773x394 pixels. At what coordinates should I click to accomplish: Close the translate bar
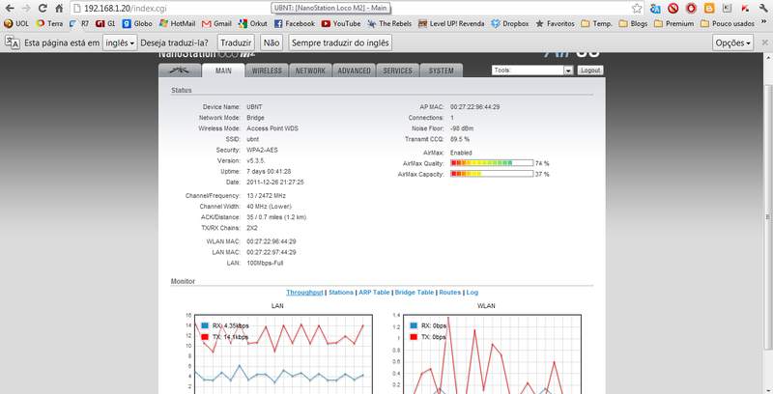tap(765, 42)
